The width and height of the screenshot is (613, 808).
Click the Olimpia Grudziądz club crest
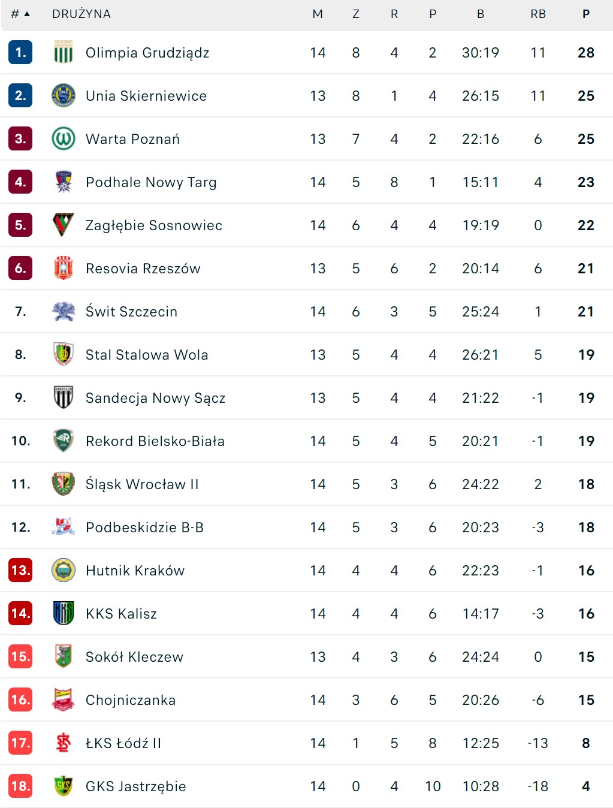(x=63, y=53)
